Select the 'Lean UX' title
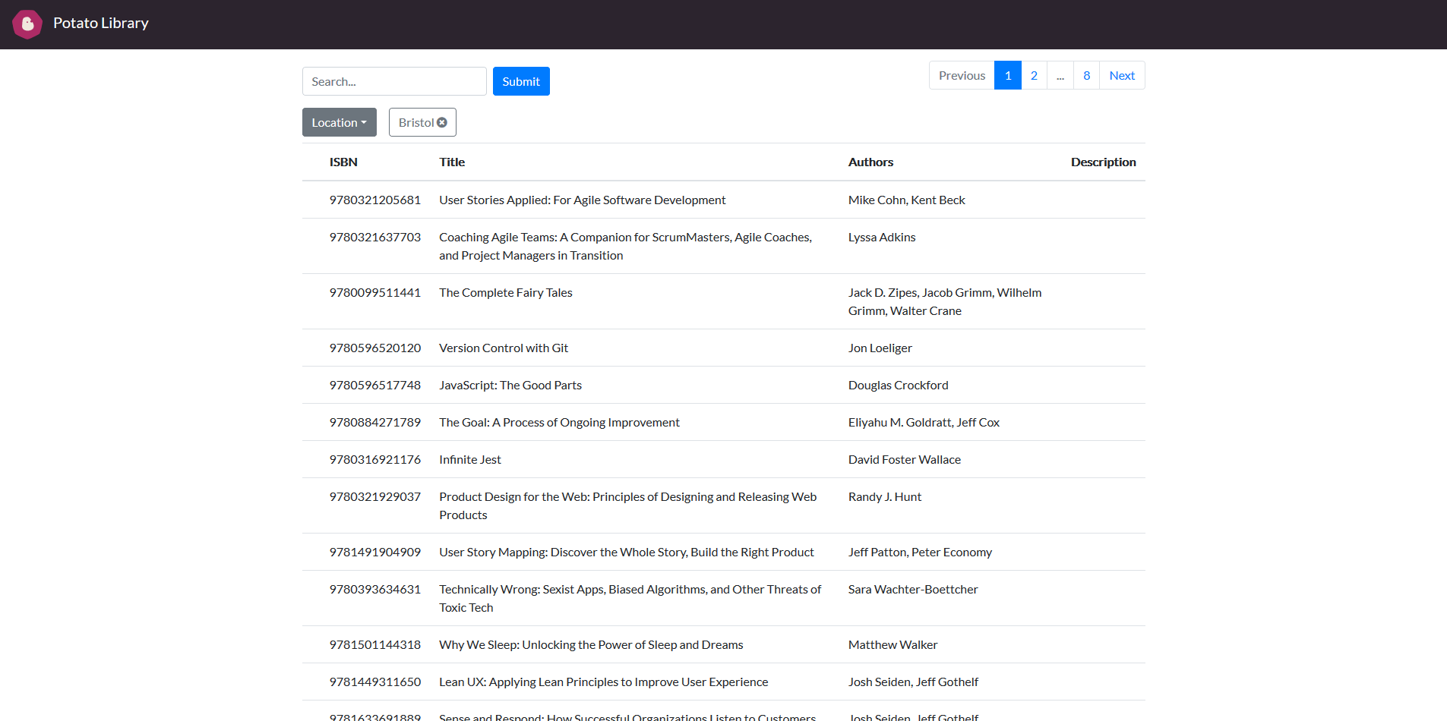This screenshot has height=721, width=1447. pos(604,682)
